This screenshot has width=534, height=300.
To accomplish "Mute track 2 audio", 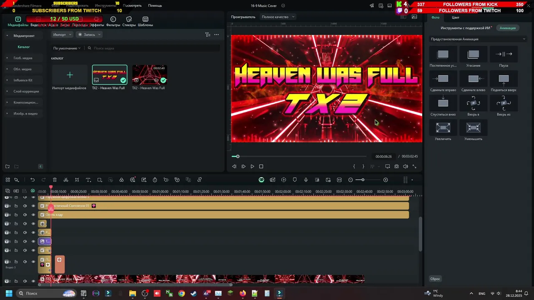I will tap(25, 281).
